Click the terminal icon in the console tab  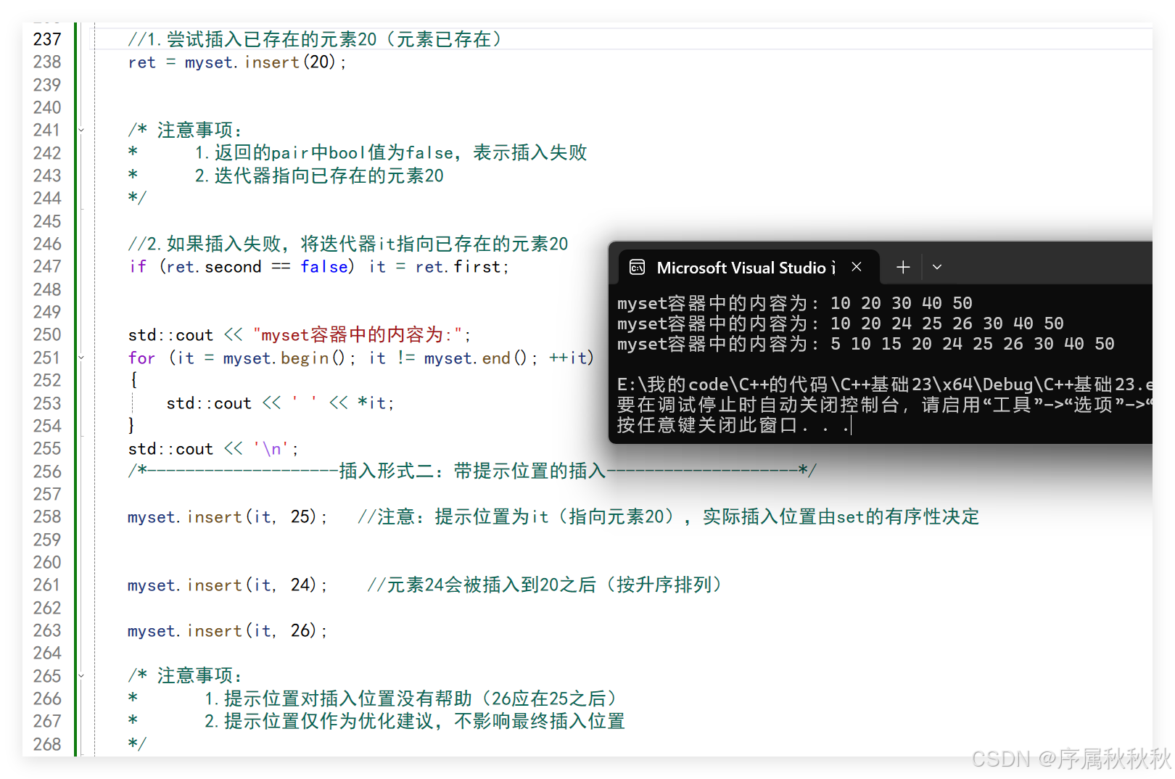tap(637, 268)
